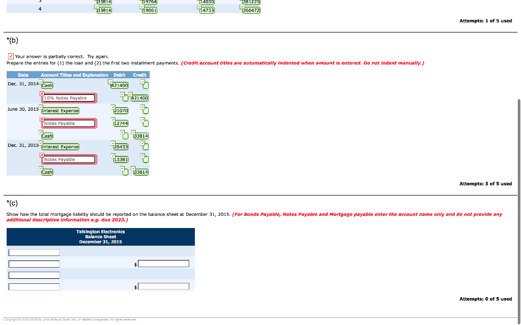Click the 13381 notes payable debit
The height and width of the screenshot is (325, 521).
pyautogui.click(x=121, y=159)
